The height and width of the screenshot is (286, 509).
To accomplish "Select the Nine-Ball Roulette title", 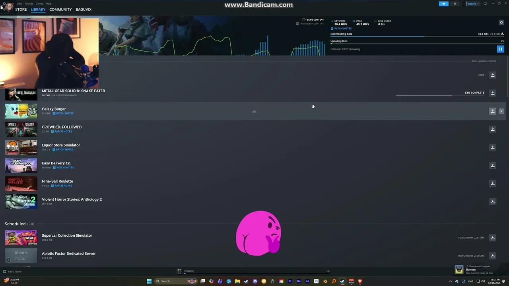I will (57, 182).
